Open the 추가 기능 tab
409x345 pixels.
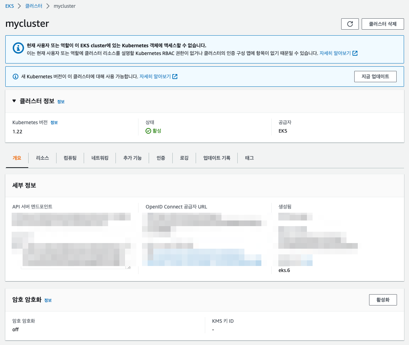click(132, 158)
